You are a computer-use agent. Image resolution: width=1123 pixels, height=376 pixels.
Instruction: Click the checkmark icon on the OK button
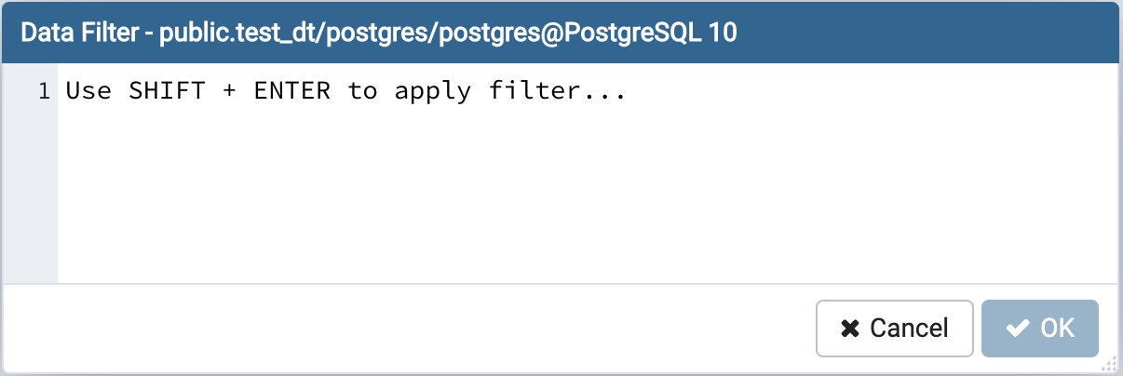[1018, 329]
